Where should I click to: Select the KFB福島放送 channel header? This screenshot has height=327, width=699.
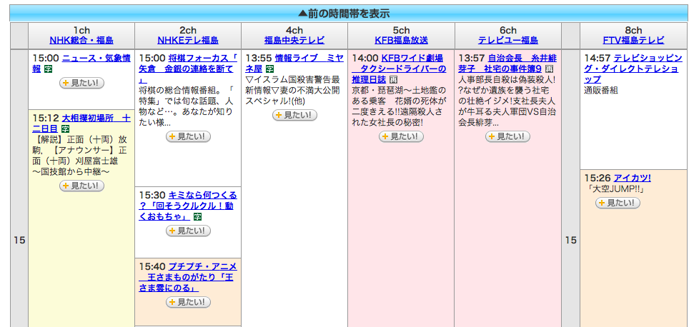click(x=401, y=41)
